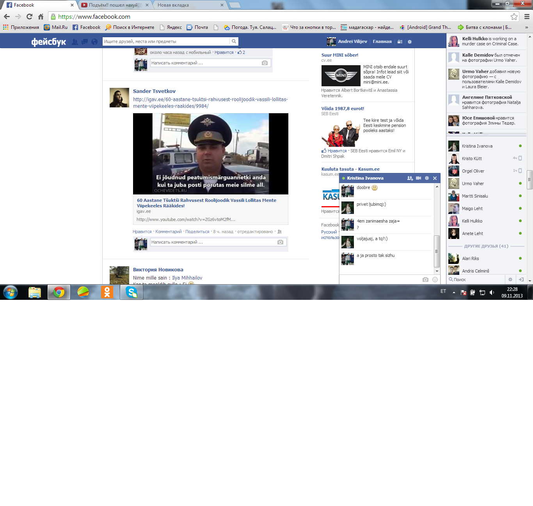Go to browser home page
The image size is (533, 506).
[x=41, y=16]
